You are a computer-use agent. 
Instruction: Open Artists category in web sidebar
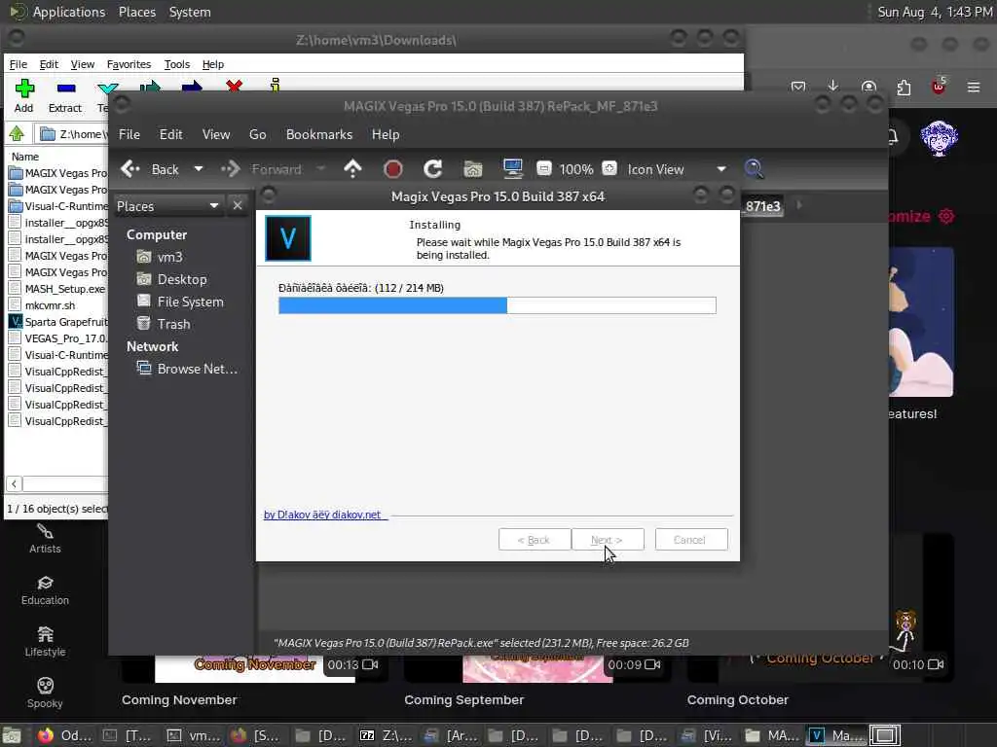tap(45, 539)
